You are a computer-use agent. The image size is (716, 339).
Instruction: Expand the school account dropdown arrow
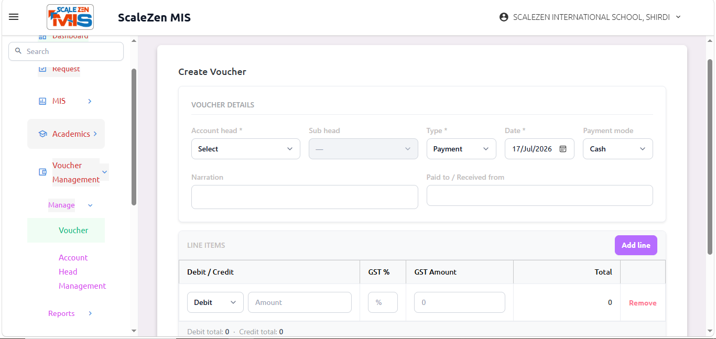tap(678, 17)
